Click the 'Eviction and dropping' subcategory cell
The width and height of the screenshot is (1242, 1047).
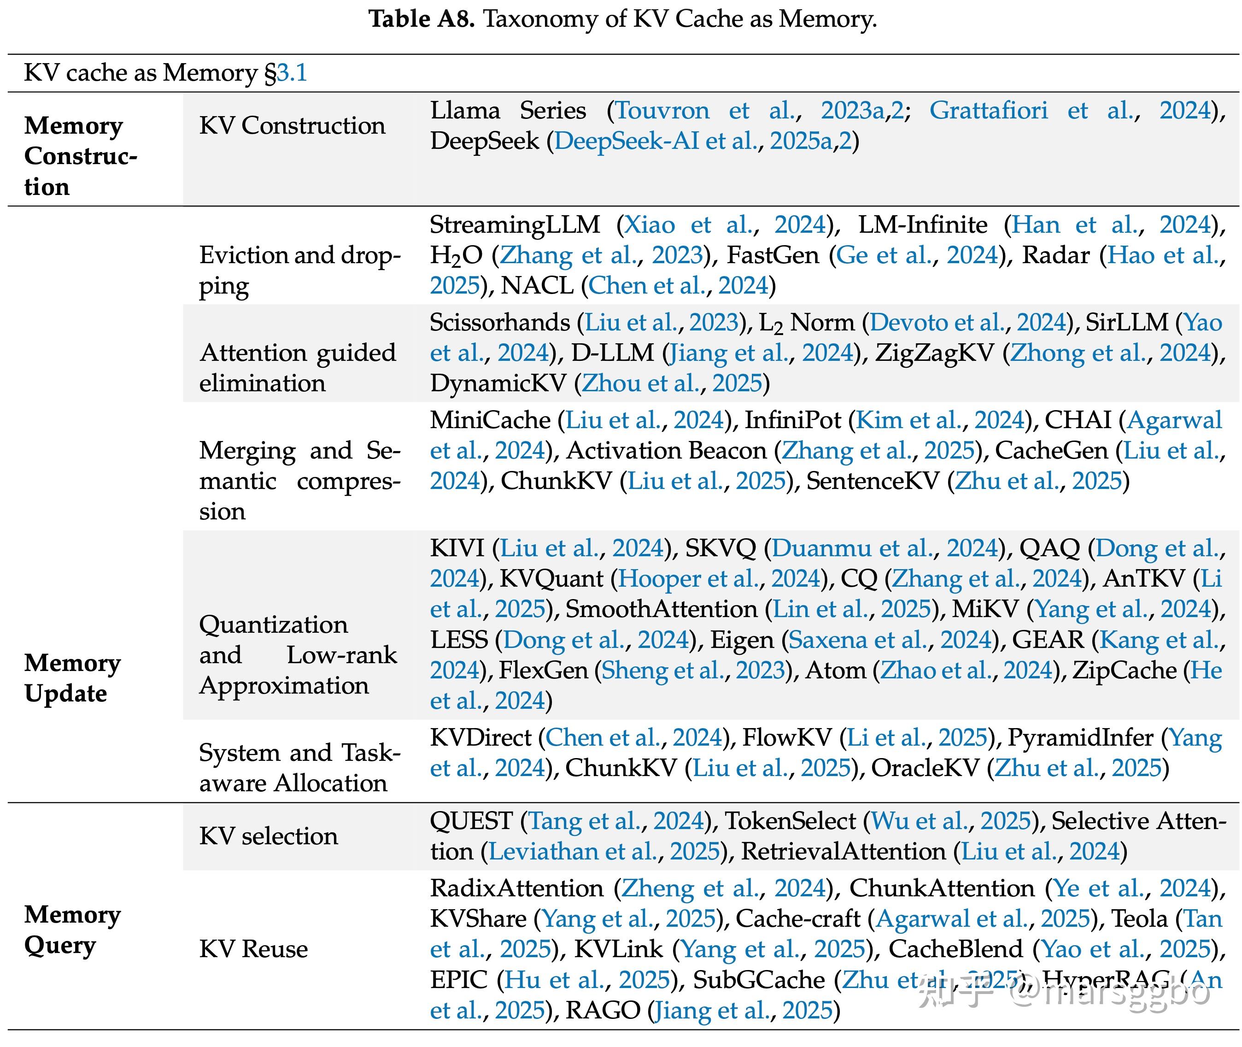300,271
